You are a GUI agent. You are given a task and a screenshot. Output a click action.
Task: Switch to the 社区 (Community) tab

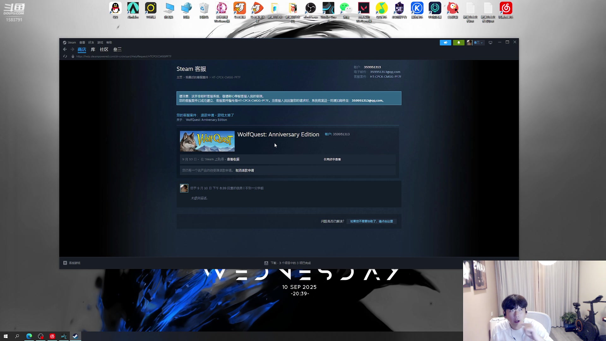coord(104,50)
